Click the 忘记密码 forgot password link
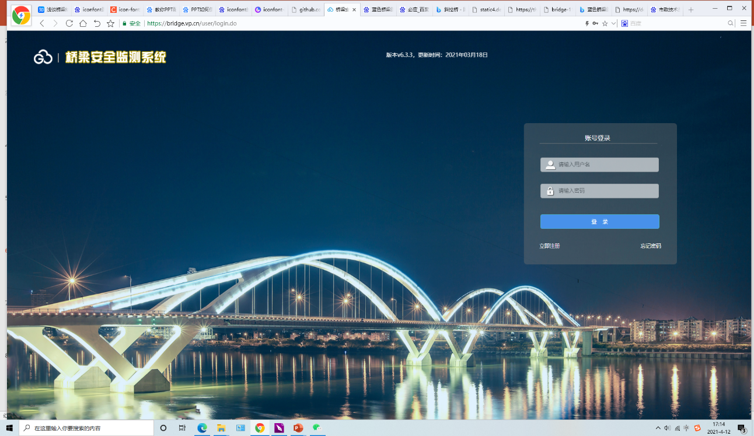This screenshot has height=436, width=754. tap(650, 246)
